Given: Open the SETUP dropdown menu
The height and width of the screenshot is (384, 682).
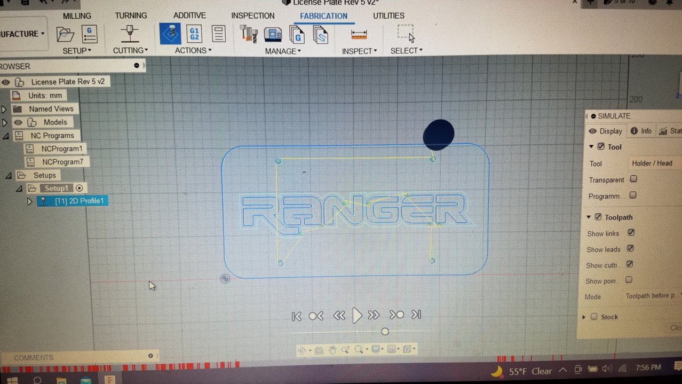Looking at the screenshot, I should 77,51.
